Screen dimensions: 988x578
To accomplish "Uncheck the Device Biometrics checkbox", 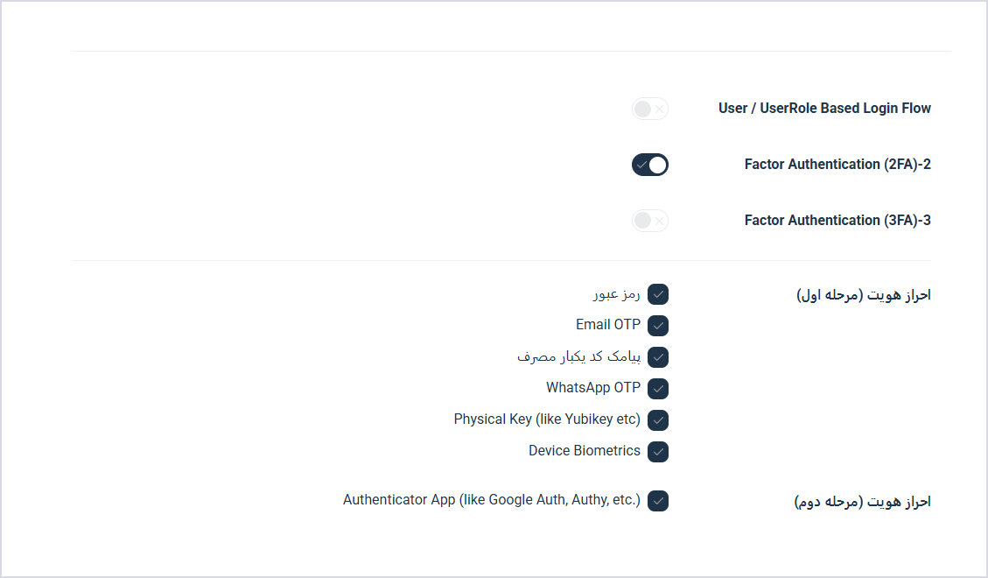I will click(x=658, y=452).
